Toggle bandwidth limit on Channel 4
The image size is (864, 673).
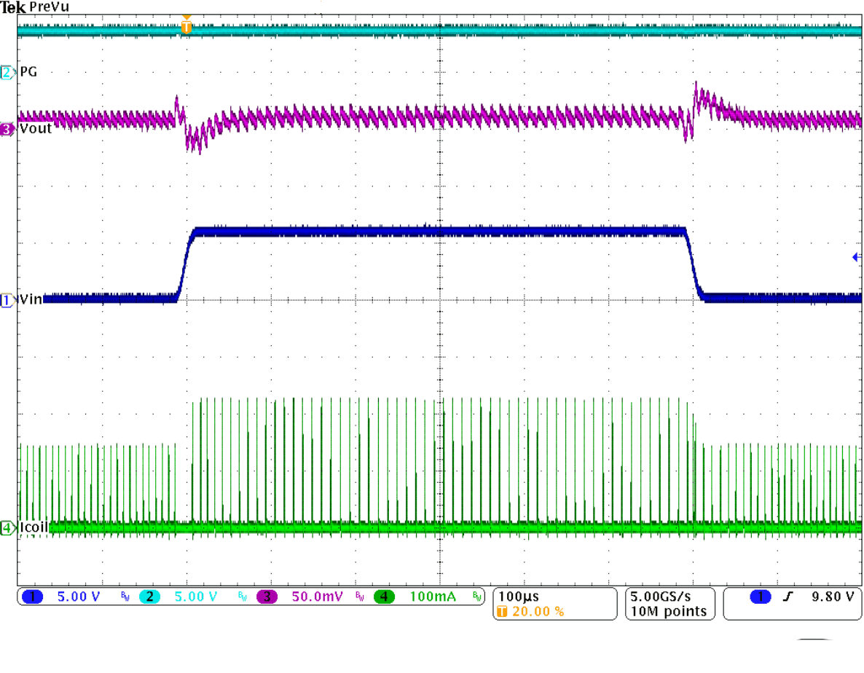(477, 596)
